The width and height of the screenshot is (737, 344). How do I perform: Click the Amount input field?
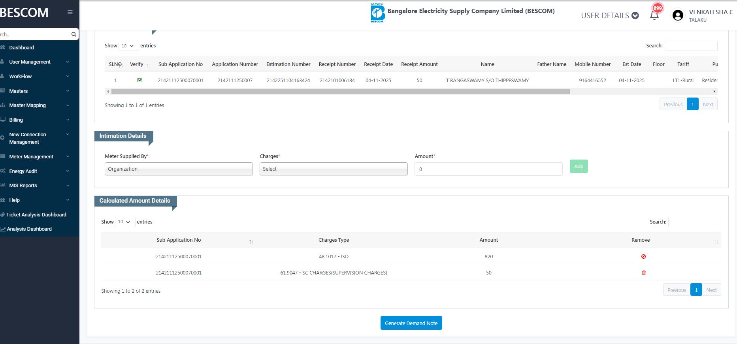488,169
